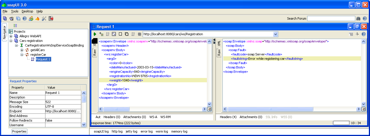Submit request with green play button

(95, 34)
